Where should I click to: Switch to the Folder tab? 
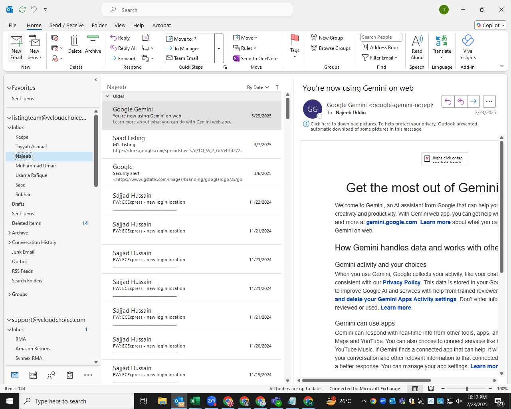pos(99,25)
